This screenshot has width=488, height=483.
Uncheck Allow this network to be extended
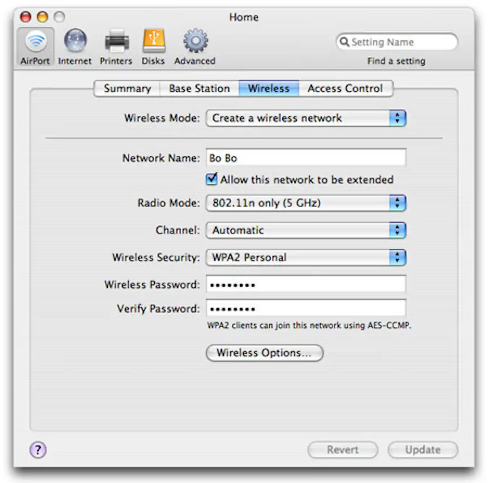pyautogui.click(x=211, y=179)
